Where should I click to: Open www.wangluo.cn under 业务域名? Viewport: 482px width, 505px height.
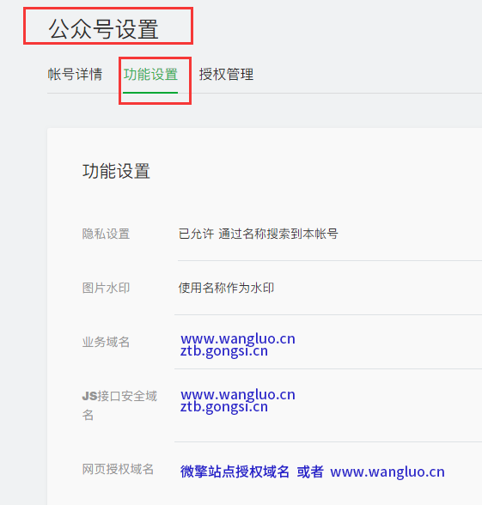[x=238, y=338]
